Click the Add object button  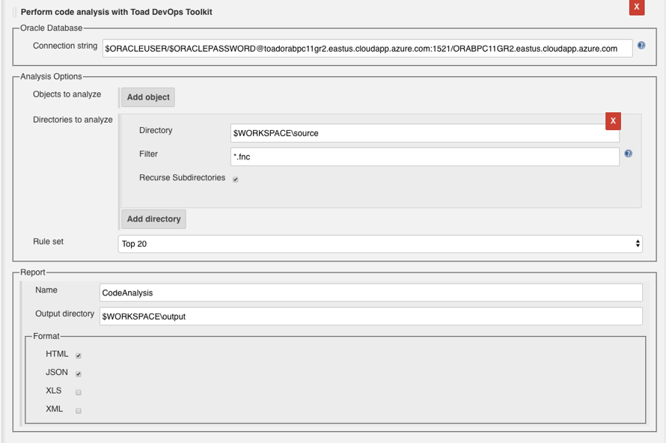click(x=148, y=97)
